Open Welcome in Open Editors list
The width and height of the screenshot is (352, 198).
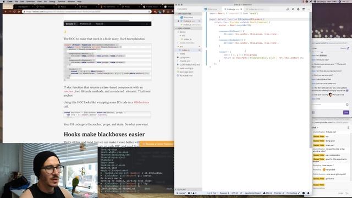coord(188,17)
